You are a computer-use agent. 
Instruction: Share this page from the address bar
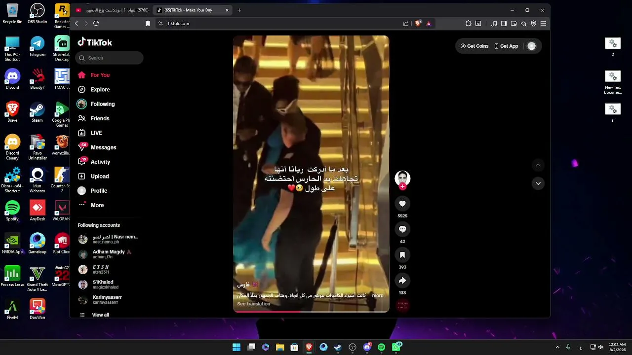pyautogui.click(x=406, y=23)
